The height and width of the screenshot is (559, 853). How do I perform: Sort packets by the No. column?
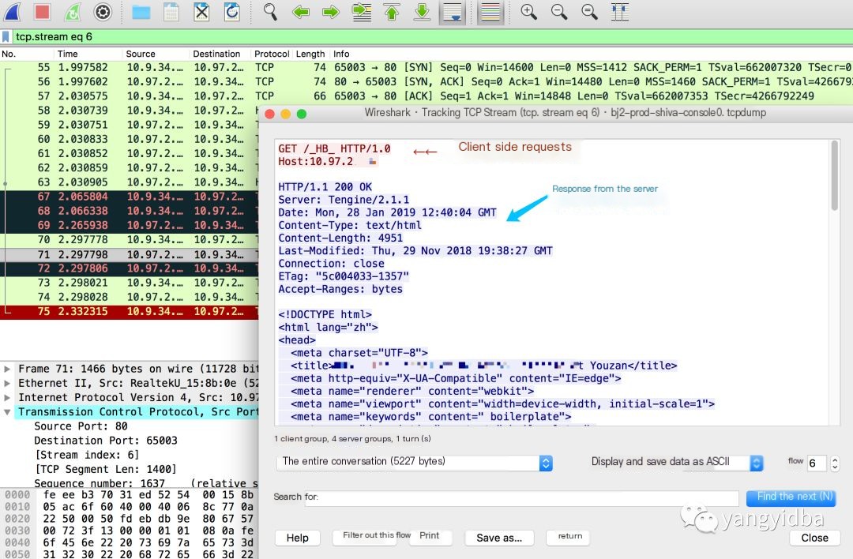click(x=9, y=54)
